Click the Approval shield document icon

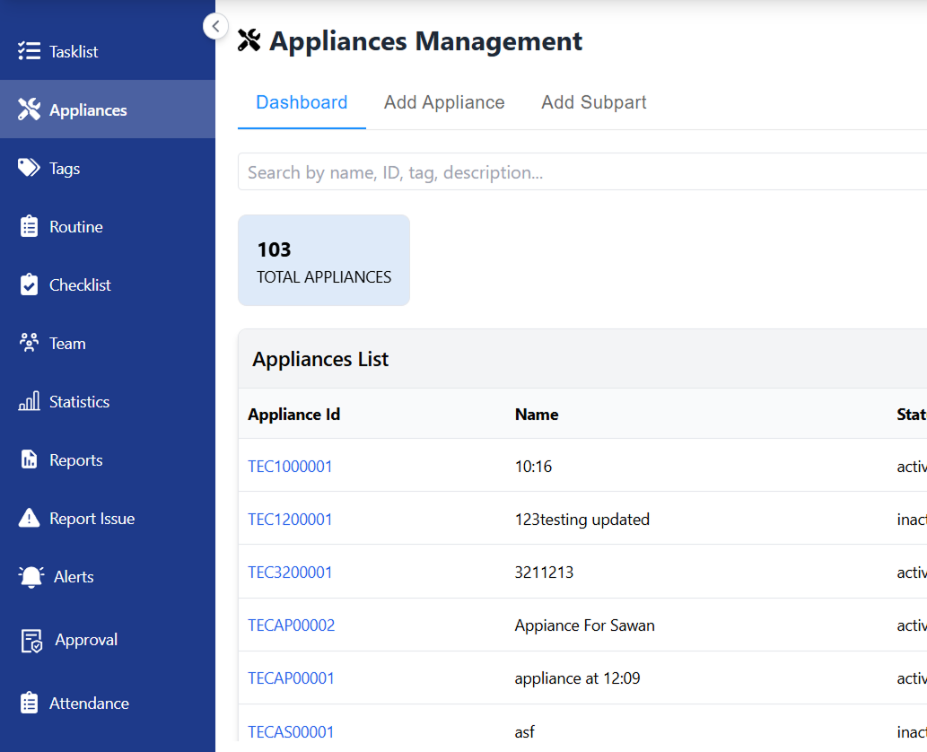click(x=32, y=641)
